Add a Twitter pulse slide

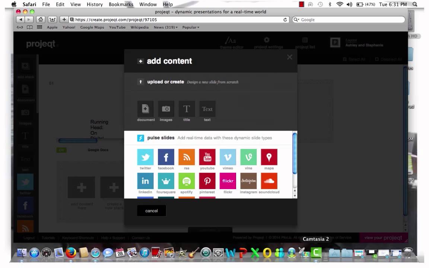(x=145, y=157)
